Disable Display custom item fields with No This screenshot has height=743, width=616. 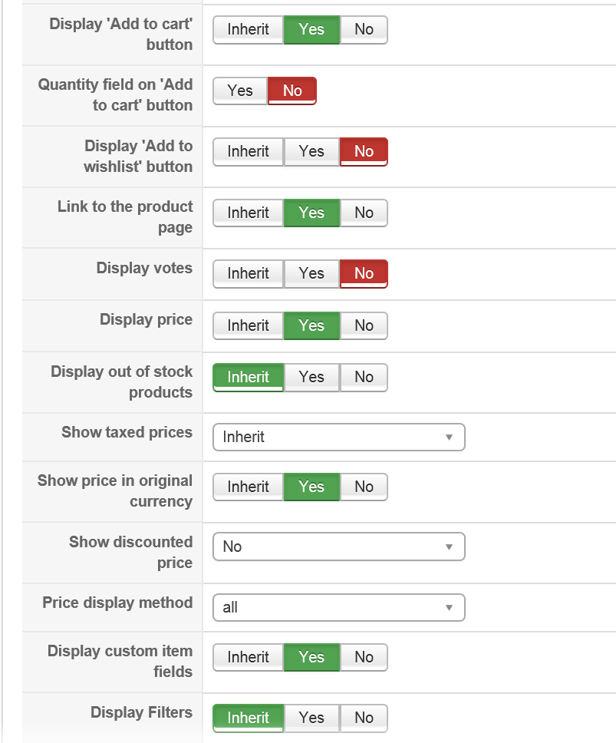364,657
